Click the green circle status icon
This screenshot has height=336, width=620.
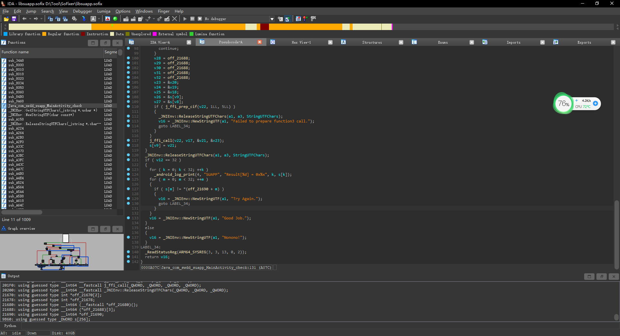coord(115,19)
